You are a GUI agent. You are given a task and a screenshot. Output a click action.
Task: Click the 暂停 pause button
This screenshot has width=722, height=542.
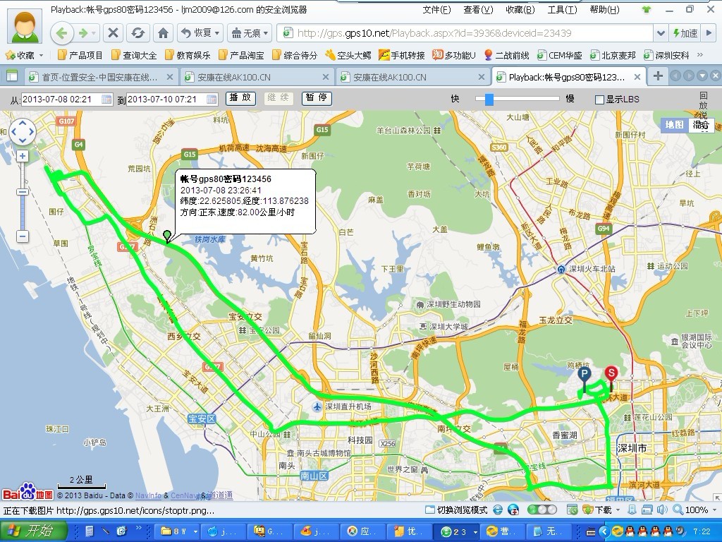pos(317,98)
